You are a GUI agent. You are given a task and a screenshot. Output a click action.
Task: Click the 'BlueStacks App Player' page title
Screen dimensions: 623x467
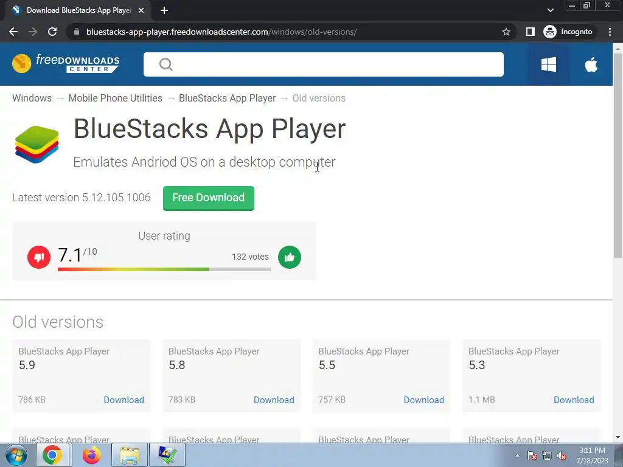(209, 129)
